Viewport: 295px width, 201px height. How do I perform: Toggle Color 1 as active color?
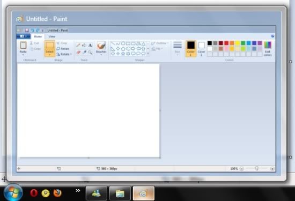tap(191, 49)
